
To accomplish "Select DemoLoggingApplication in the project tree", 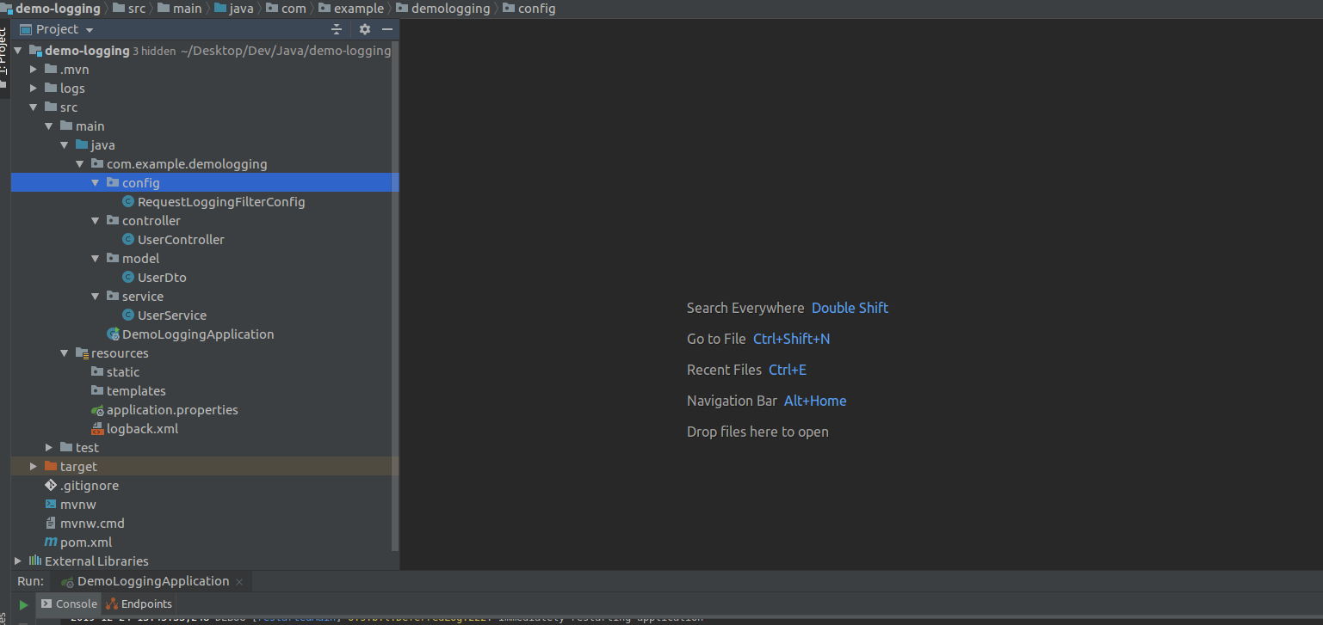I will point(197,334).
